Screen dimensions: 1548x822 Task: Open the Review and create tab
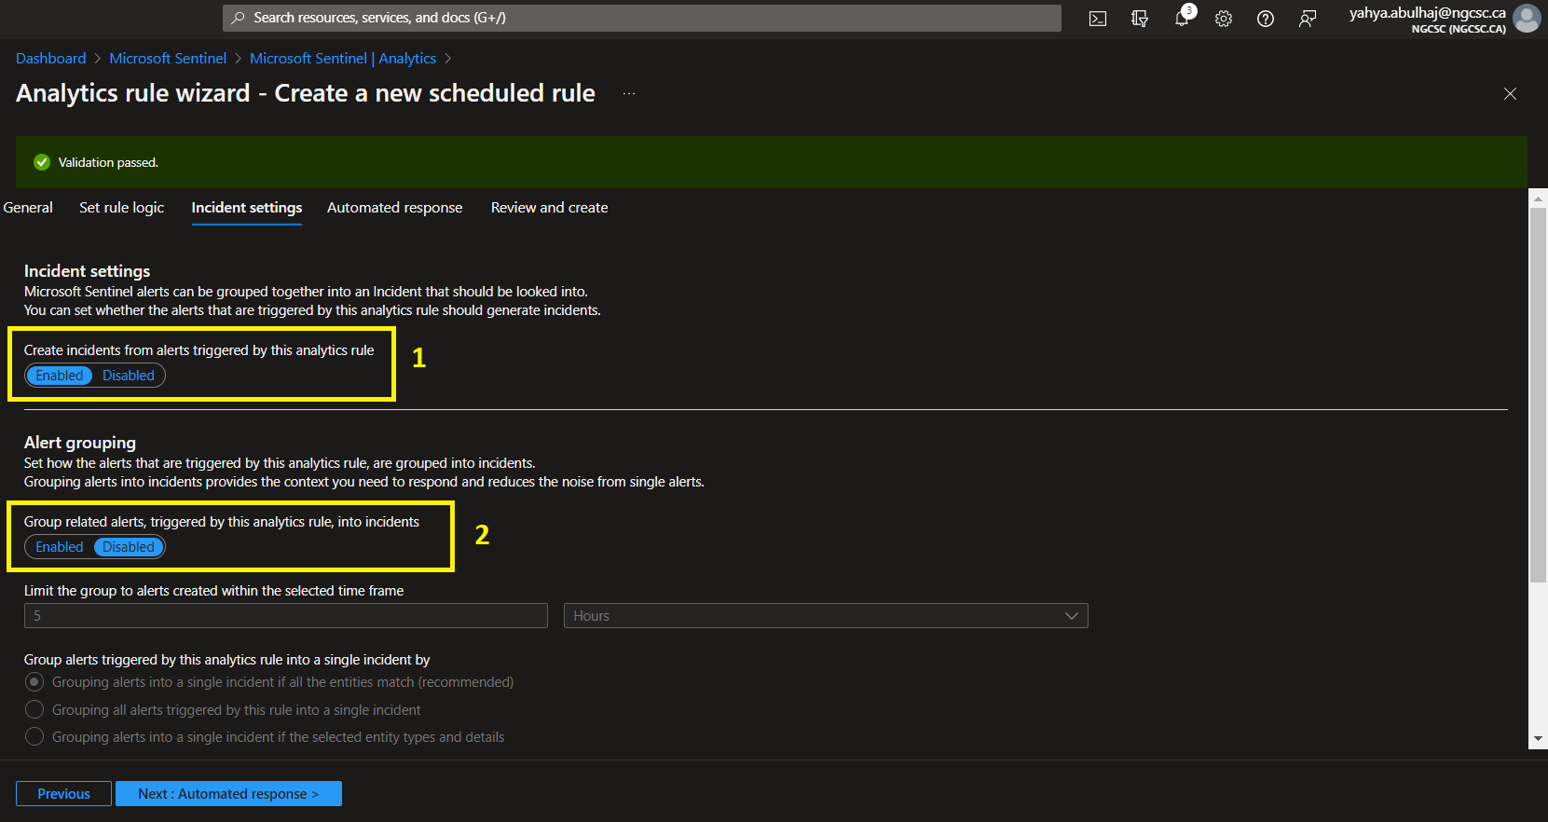pyautogui.click(x=549, y=208)
